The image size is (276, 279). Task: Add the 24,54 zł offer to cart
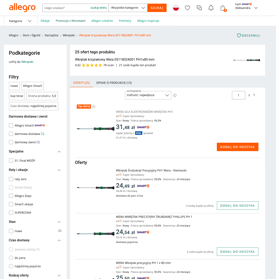pyautogui.click(x=237, y=252)
